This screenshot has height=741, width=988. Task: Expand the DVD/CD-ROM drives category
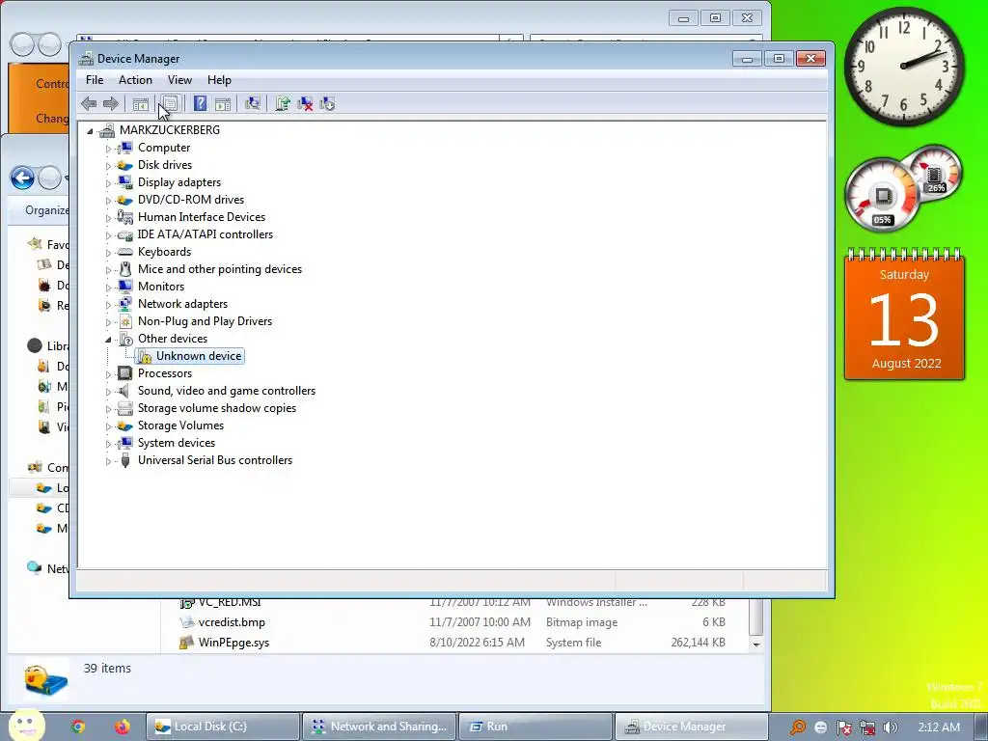coord(108,201)
